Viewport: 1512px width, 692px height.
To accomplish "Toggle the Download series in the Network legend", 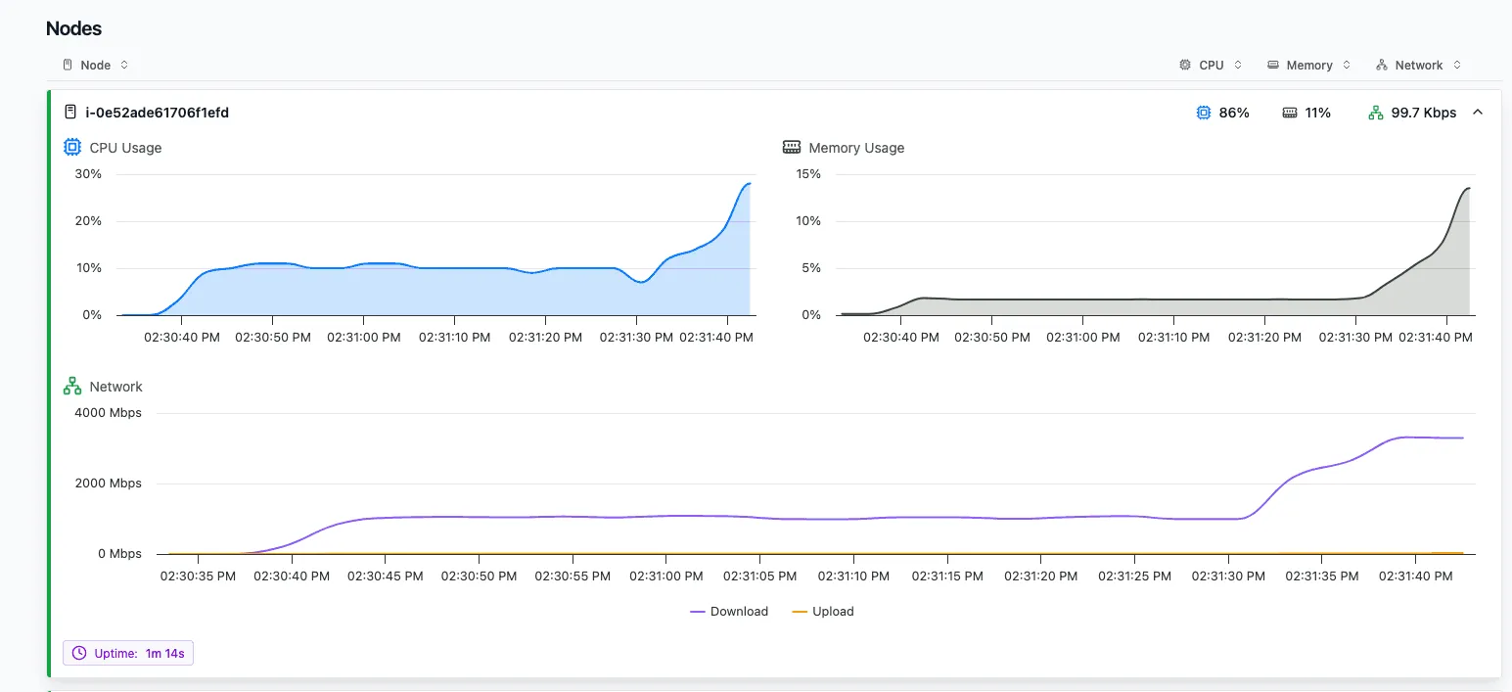I will 729,611.
